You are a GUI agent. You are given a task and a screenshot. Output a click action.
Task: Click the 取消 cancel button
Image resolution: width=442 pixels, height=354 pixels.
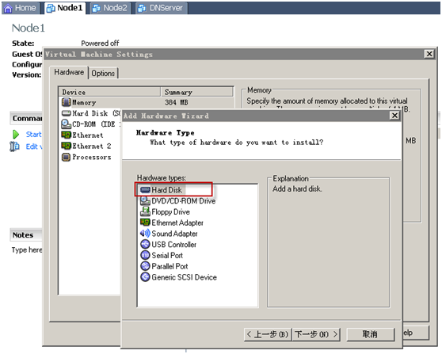pos(370,334)
